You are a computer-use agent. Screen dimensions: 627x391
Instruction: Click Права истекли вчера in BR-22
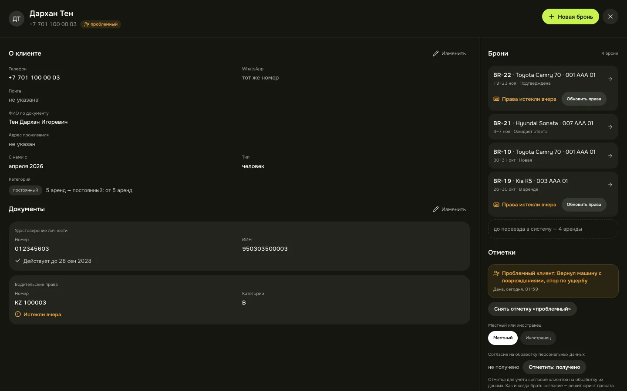coord(529,99)
